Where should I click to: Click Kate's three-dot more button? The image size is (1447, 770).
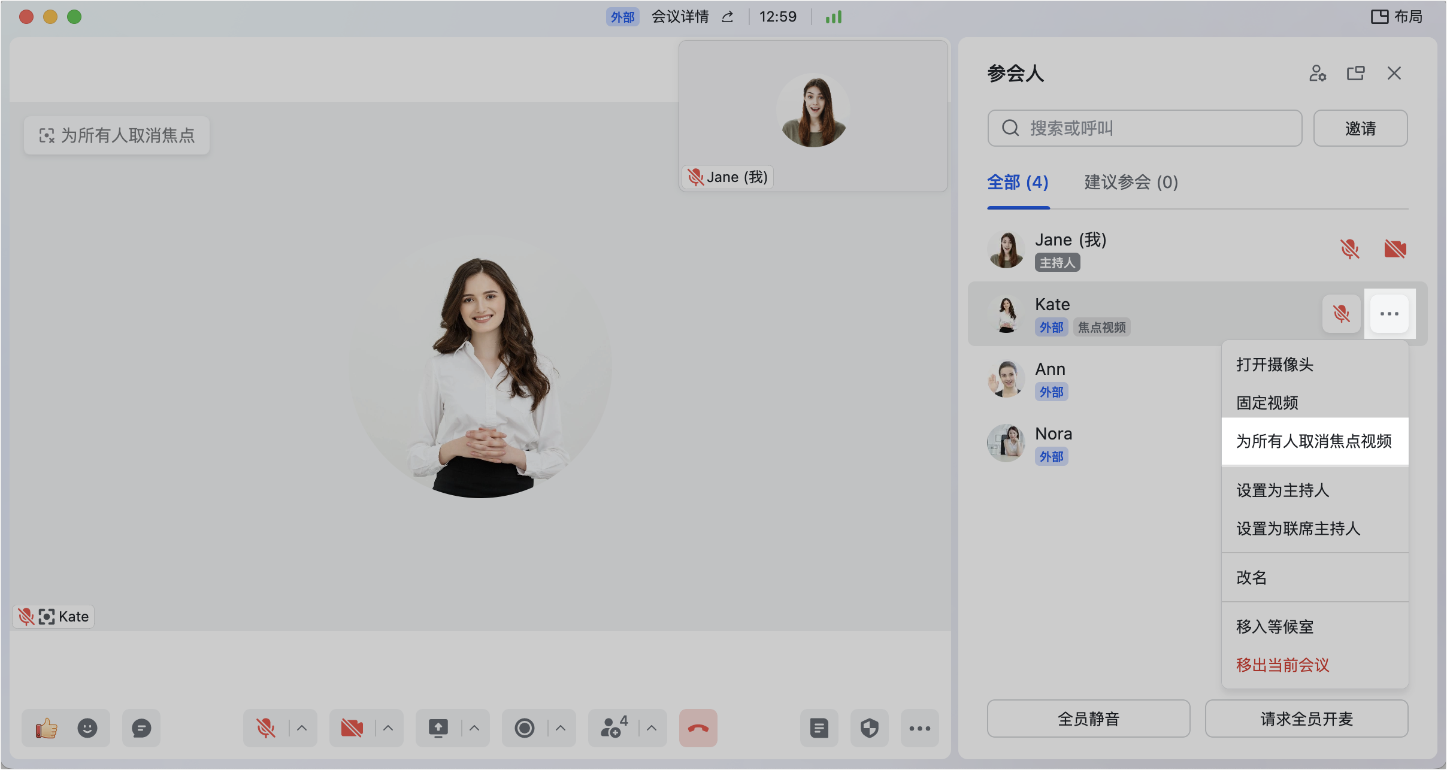coord(1390,314)
